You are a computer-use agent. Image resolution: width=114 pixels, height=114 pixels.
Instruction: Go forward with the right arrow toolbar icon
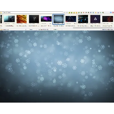[67, 13]
